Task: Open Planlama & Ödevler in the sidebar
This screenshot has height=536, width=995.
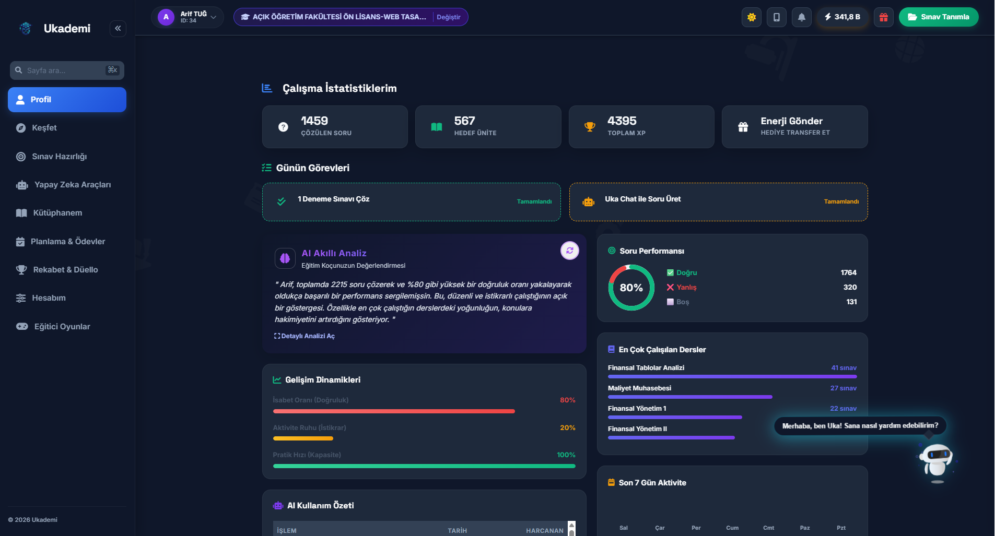Action: (67, 242)
